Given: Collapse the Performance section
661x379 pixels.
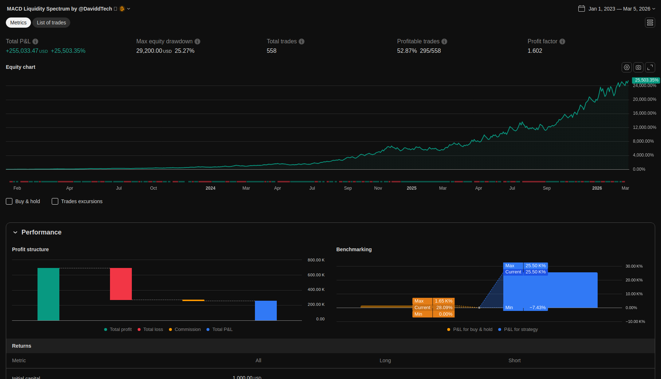Looking at the screenshot, I should point(15,232).
